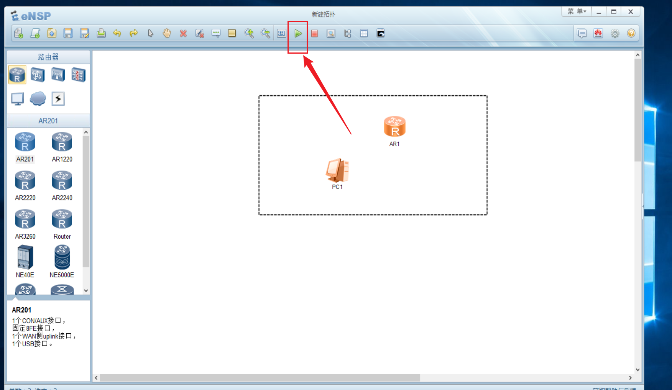Screen dimensions: 672x390
Task: Pick the NE40E device model
Action: click(x=25, y=262)
